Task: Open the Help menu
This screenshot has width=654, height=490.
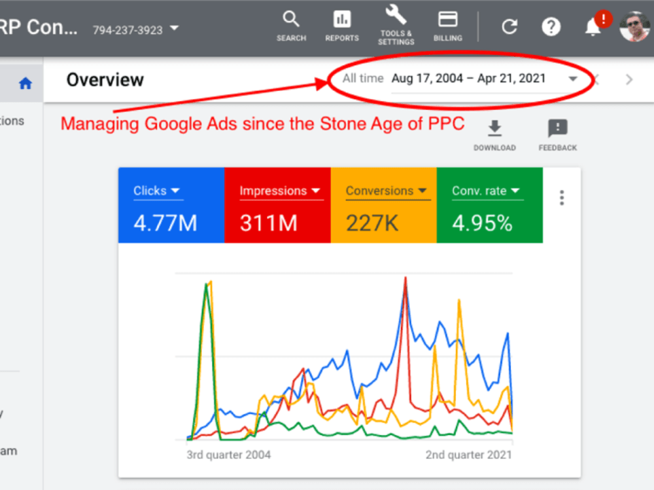Action: (x=551, y=27)
